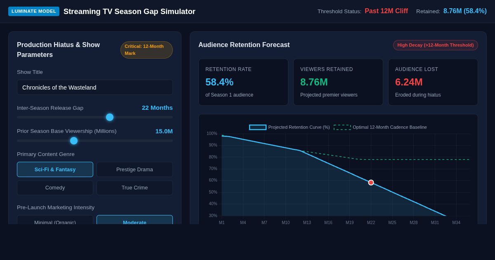Select the Prestige Drama genre
Viewport: 495px width, 260px height.
[134, 169]
